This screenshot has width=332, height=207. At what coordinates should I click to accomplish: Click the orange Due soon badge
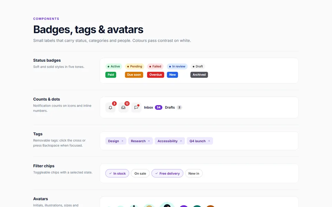coord(134,75)
